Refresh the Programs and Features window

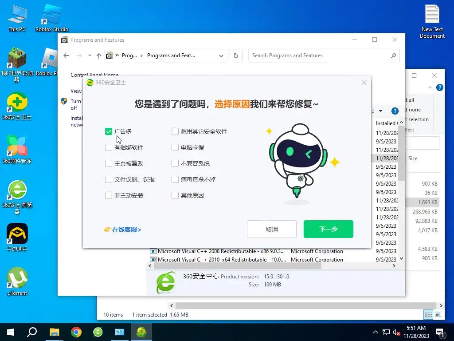point(236,56)
